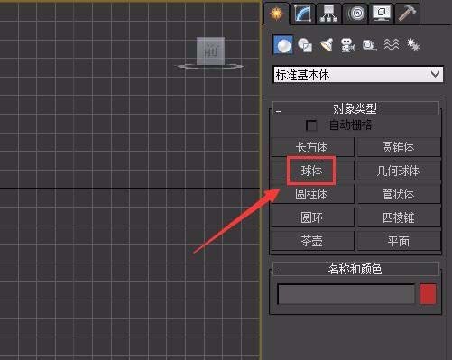Select the Geometry category icon
The width and height of the screenshot is (452, 360).
[283, 44]
